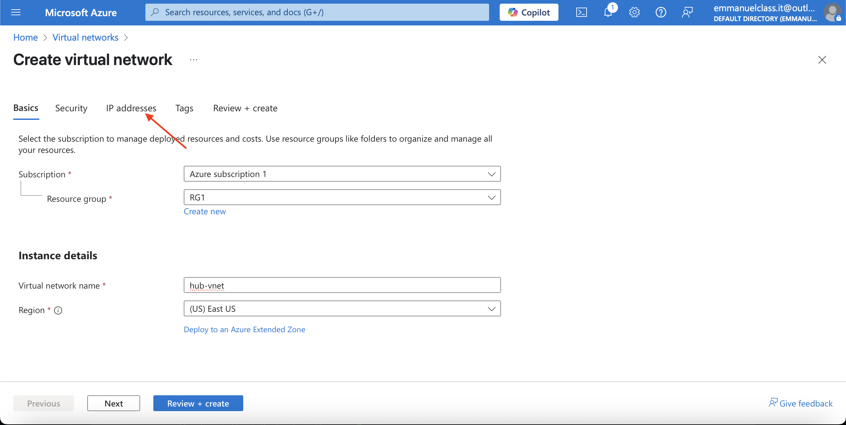Open the Virtual networks breadcrumb
This screenshot has height=425, width=846.
[x=85, y=37]
